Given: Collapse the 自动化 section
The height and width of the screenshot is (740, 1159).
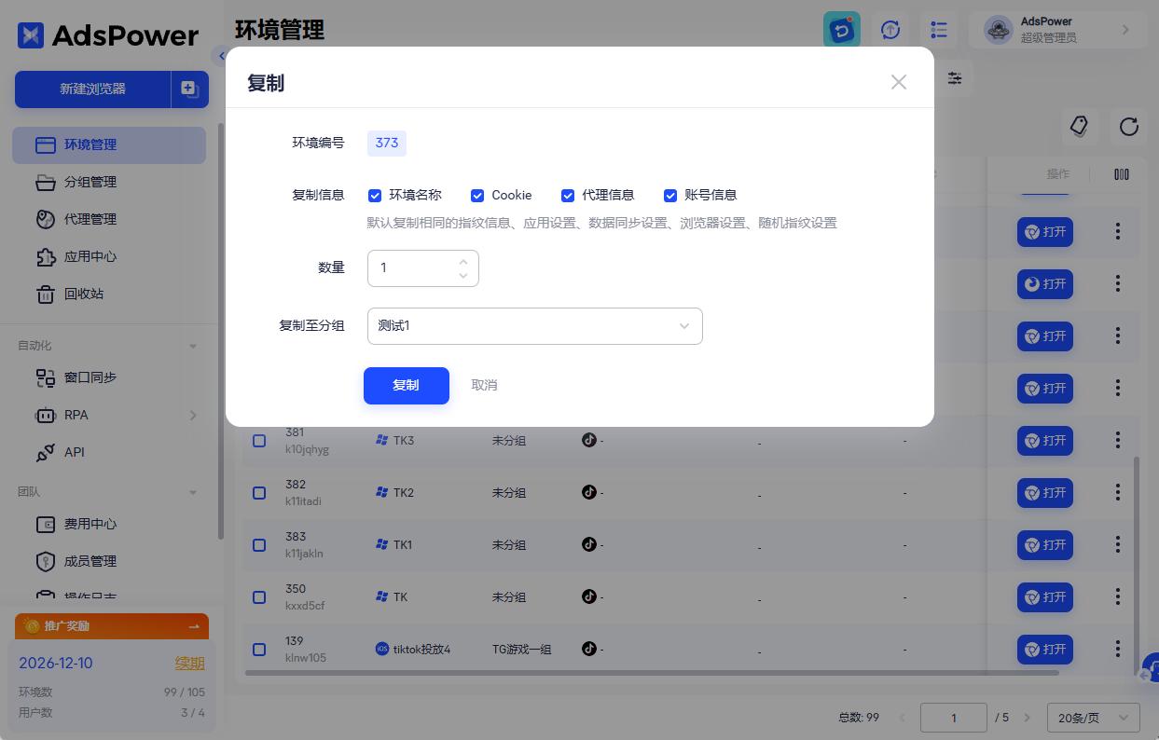Looking at the screenshot, I should [193, 346].
